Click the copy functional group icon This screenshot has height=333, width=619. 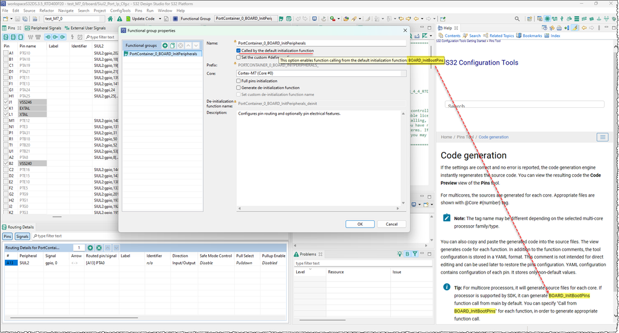click(172, 46)
